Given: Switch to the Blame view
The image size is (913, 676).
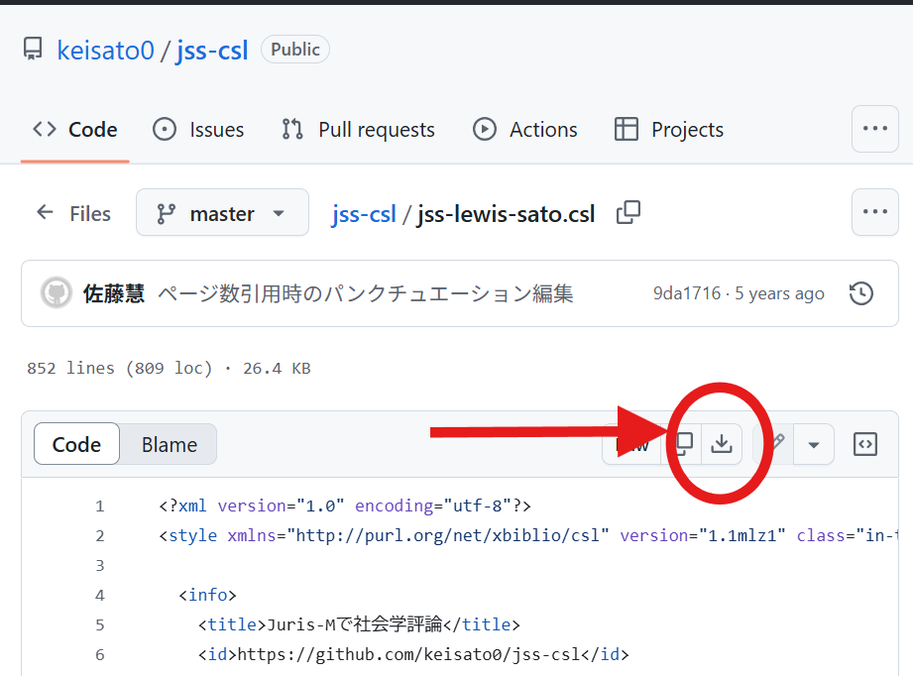Looking at the screenshot, I should pos(169,444).
